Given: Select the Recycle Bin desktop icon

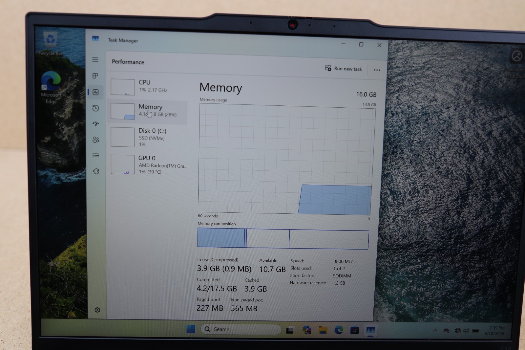Looking at the screenshot, I should (x=50, y=43).
